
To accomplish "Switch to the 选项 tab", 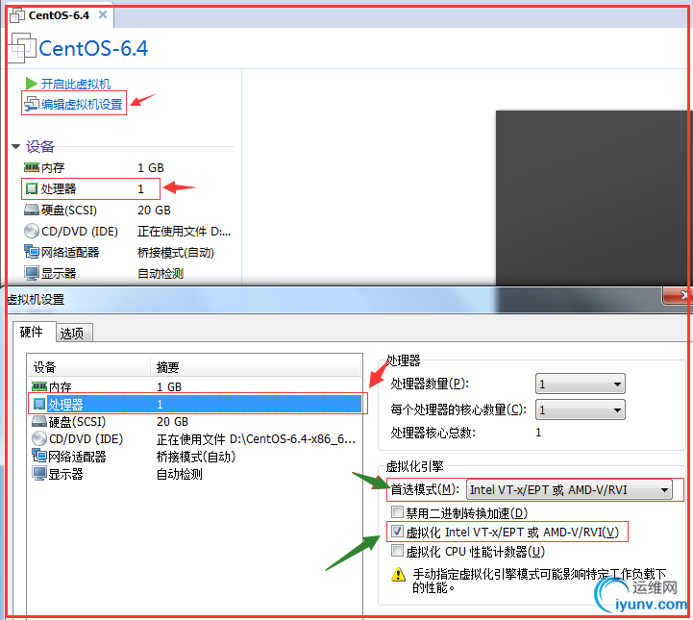I will click(x=73, y=334).
